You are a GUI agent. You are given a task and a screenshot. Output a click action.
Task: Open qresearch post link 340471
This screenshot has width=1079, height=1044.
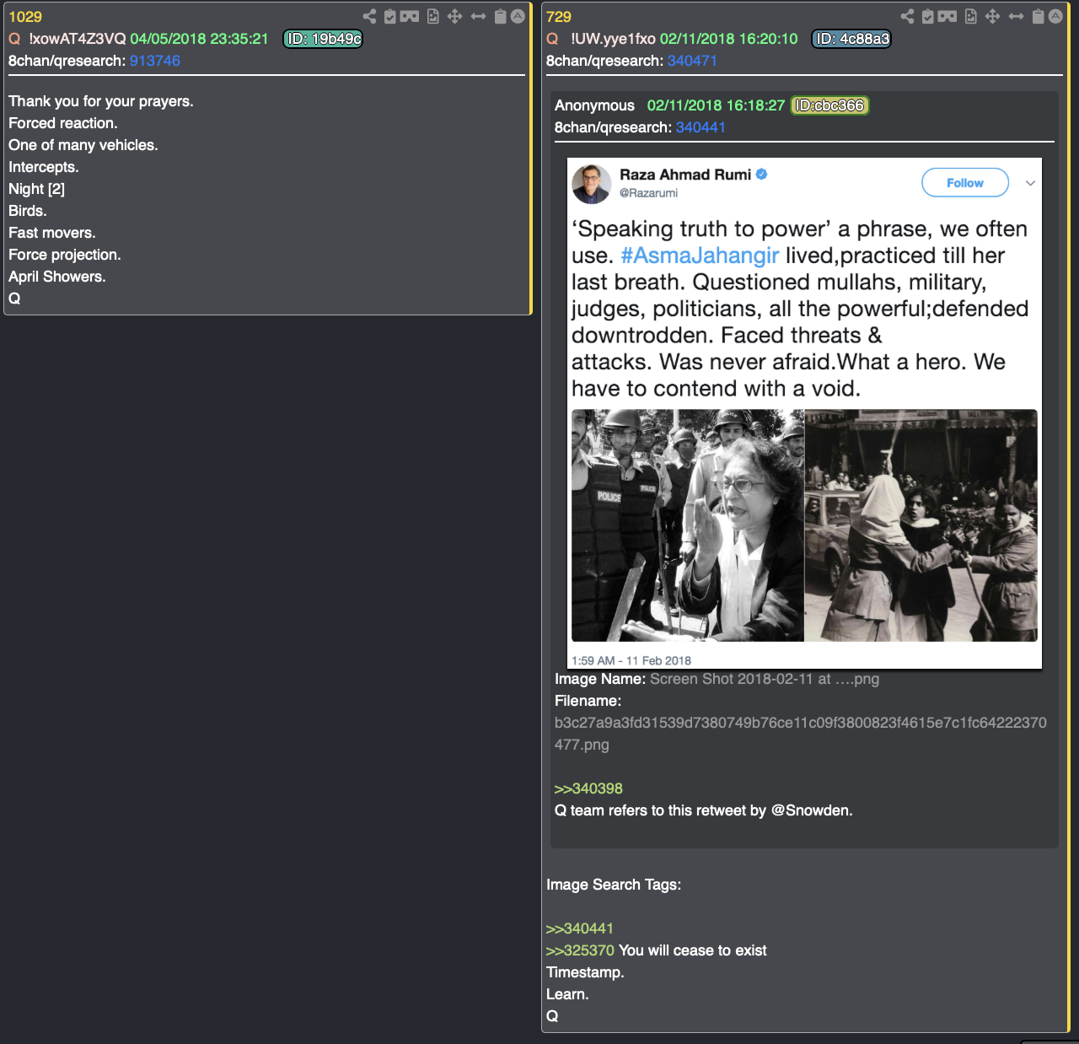click(692, 61)
